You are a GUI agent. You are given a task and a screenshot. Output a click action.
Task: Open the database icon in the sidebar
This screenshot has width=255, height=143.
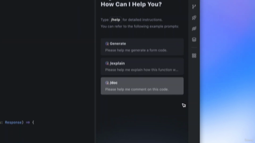pyautogui.click(x=194, y=39)
